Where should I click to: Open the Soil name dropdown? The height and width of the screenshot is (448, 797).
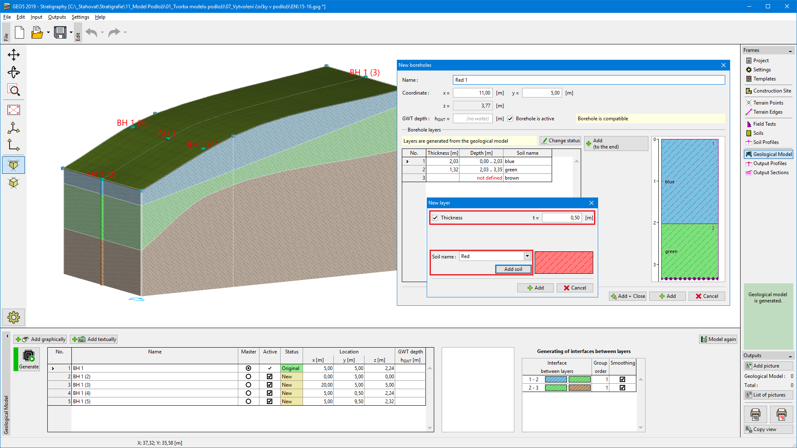click(527, 256)
